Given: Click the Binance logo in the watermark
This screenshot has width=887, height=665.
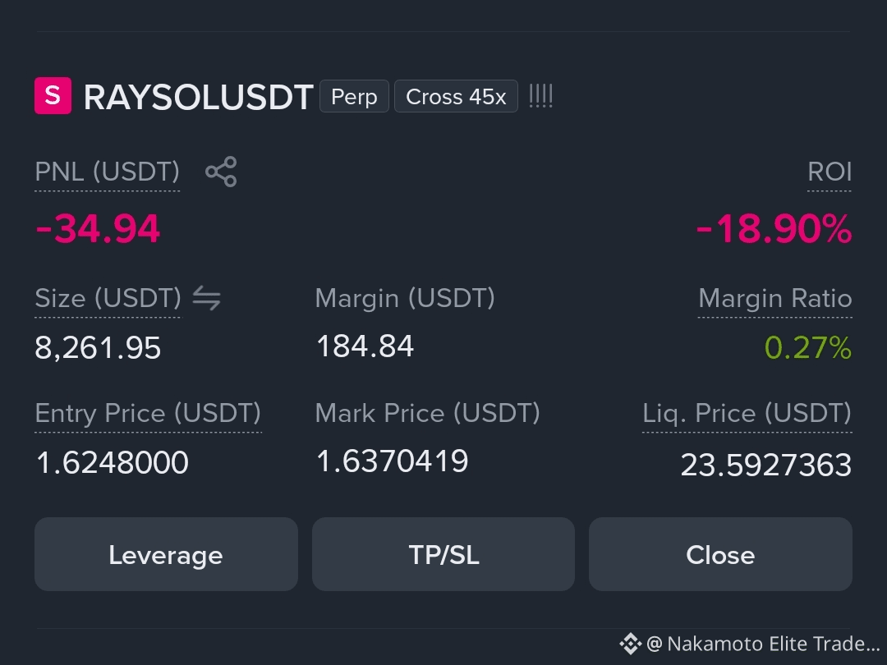Looking at the screenshot, I should point(630,644).
